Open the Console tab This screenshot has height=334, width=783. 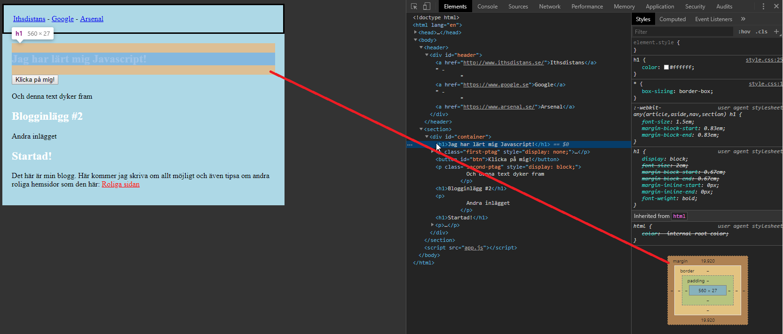coord(487,6)
